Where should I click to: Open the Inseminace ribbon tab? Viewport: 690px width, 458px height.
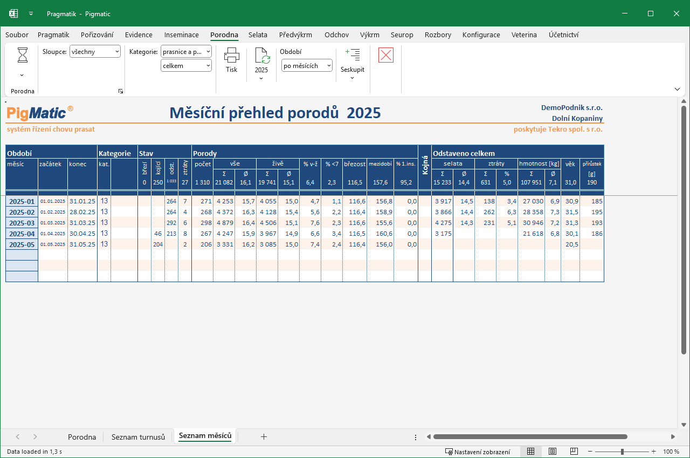point(182,35)
